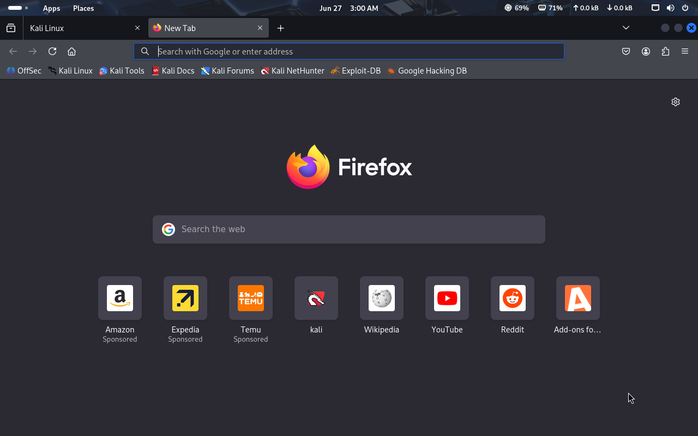This screenshot has height=436, width=698.
Task: Open the power icon system menu
Action: tap(685, 8)
